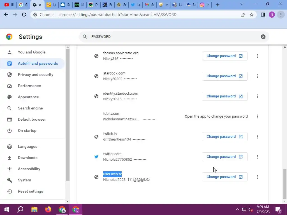Click the main page scrollbar thumb
Image resolution: width=287 pixels, height=215 pixels.
(284, 184)
